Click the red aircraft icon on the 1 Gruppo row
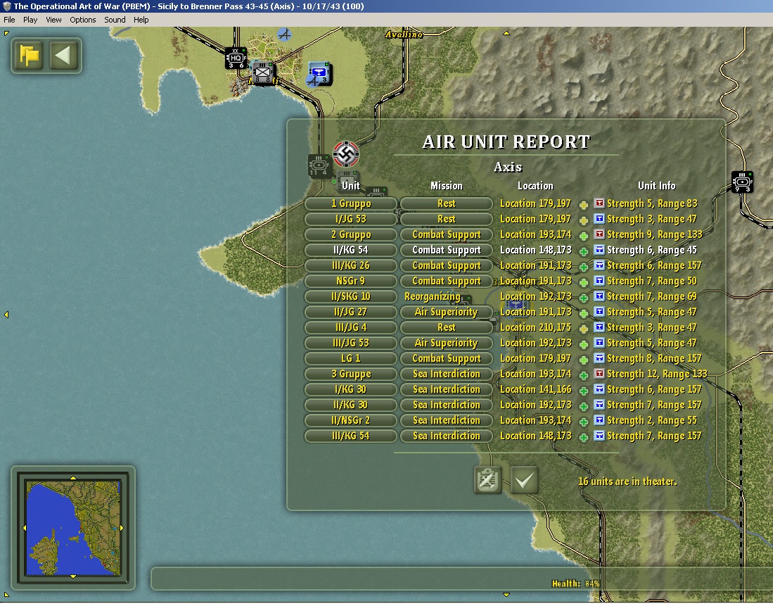This screenshot has height=604, width=773. 599,203
